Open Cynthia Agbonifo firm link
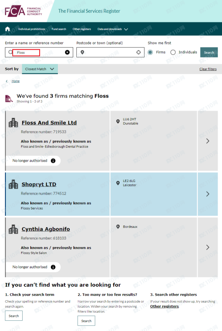Image resolution: width=222 pixels, height=331 pixels. (45, 229)
